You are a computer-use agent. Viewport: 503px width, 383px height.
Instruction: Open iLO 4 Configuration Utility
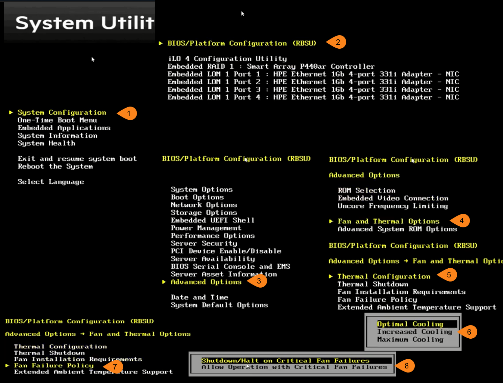tap(227, 59)
